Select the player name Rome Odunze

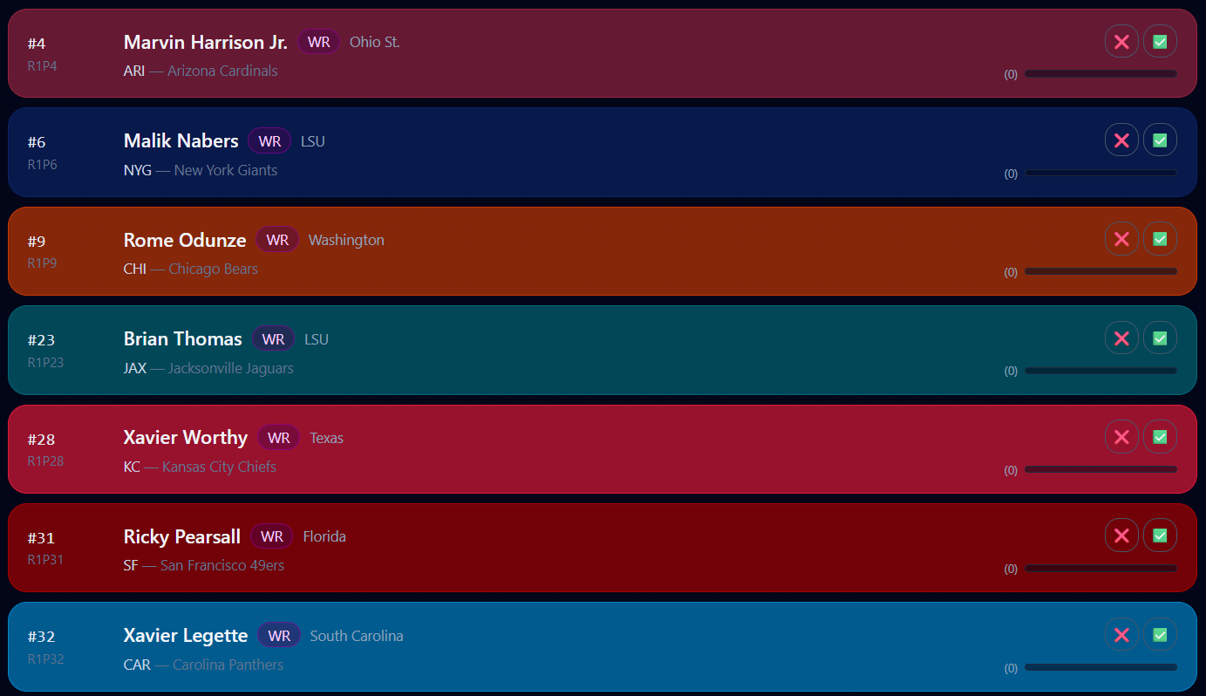click(185, 240)
